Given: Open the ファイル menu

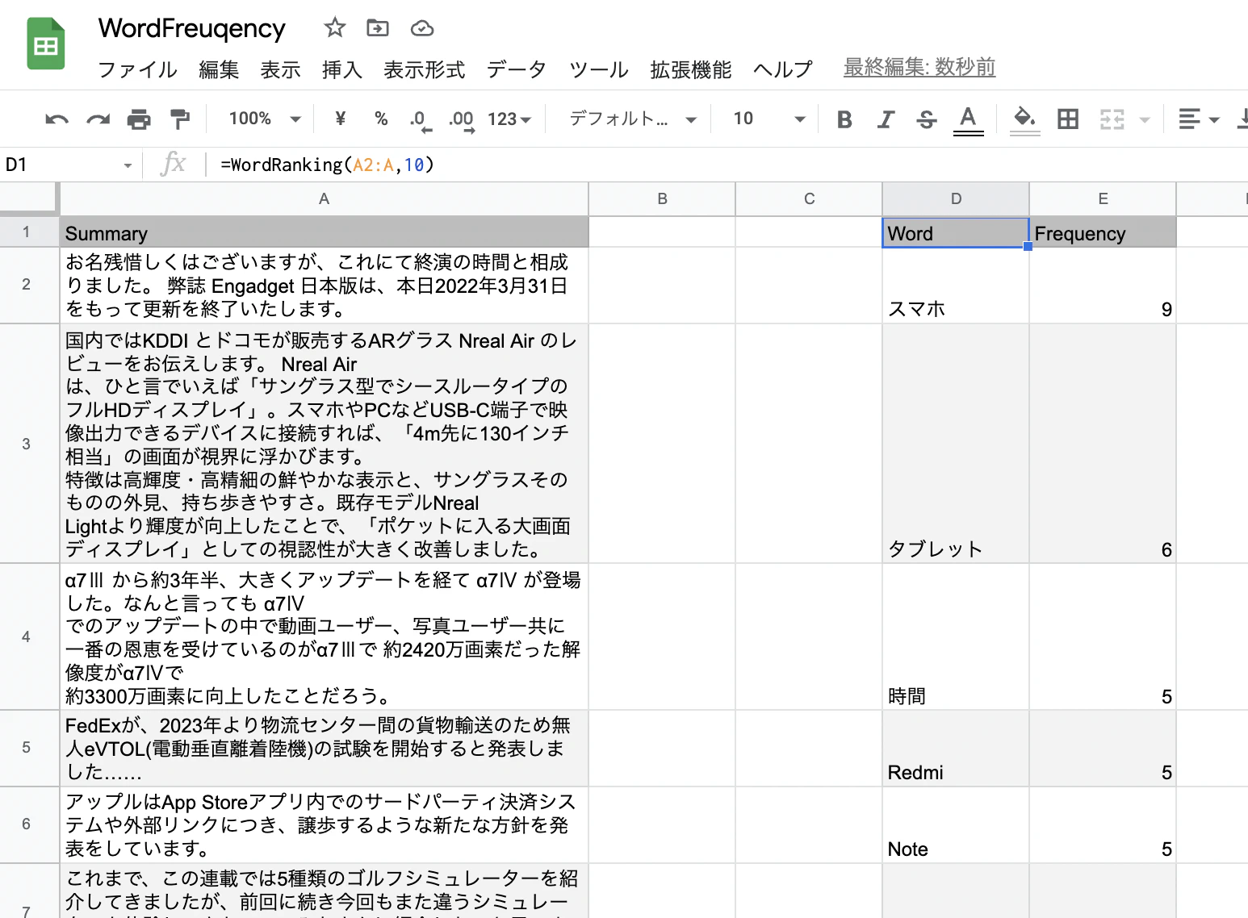Looking at the screenshot, I should coord(137,69).
